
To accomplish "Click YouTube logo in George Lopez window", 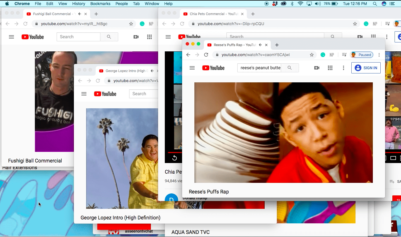I will coord(105,94).
